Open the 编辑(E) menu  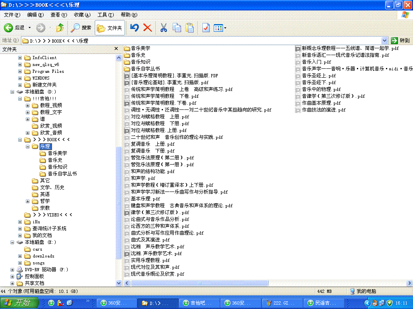pos(35,15)
